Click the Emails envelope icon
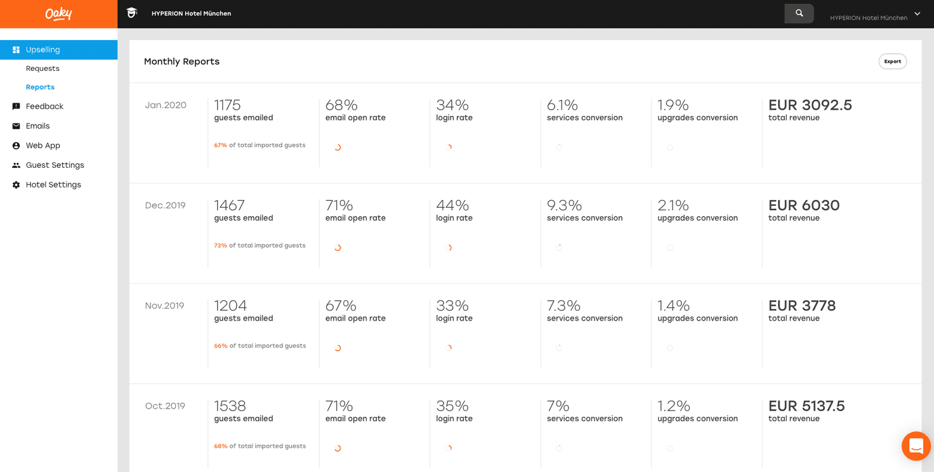This screenshot has height=472, width=934. pos(16,126)
